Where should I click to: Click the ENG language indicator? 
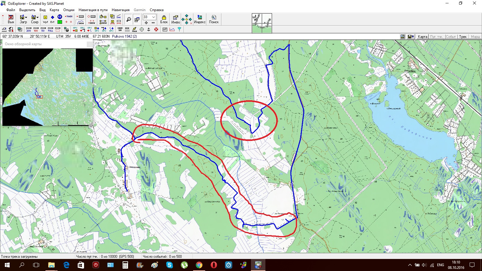(440, 265)
